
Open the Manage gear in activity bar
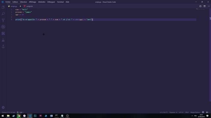pyautogui.click(x=3, y=108)
